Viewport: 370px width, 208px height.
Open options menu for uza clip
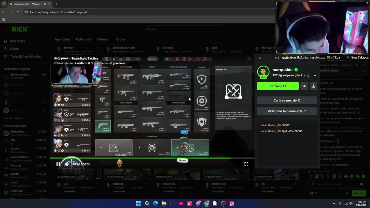pyautogui.click(x=98, y=184)
